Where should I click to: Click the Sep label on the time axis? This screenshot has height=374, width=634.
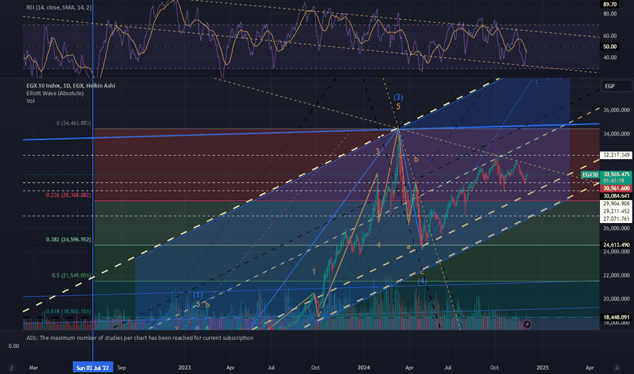point(121,368)
